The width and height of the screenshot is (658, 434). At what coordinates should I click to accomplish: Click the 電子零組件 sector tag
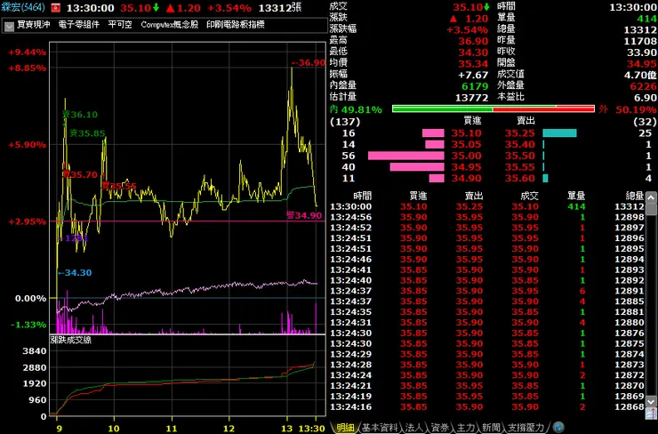click(79, 25)
